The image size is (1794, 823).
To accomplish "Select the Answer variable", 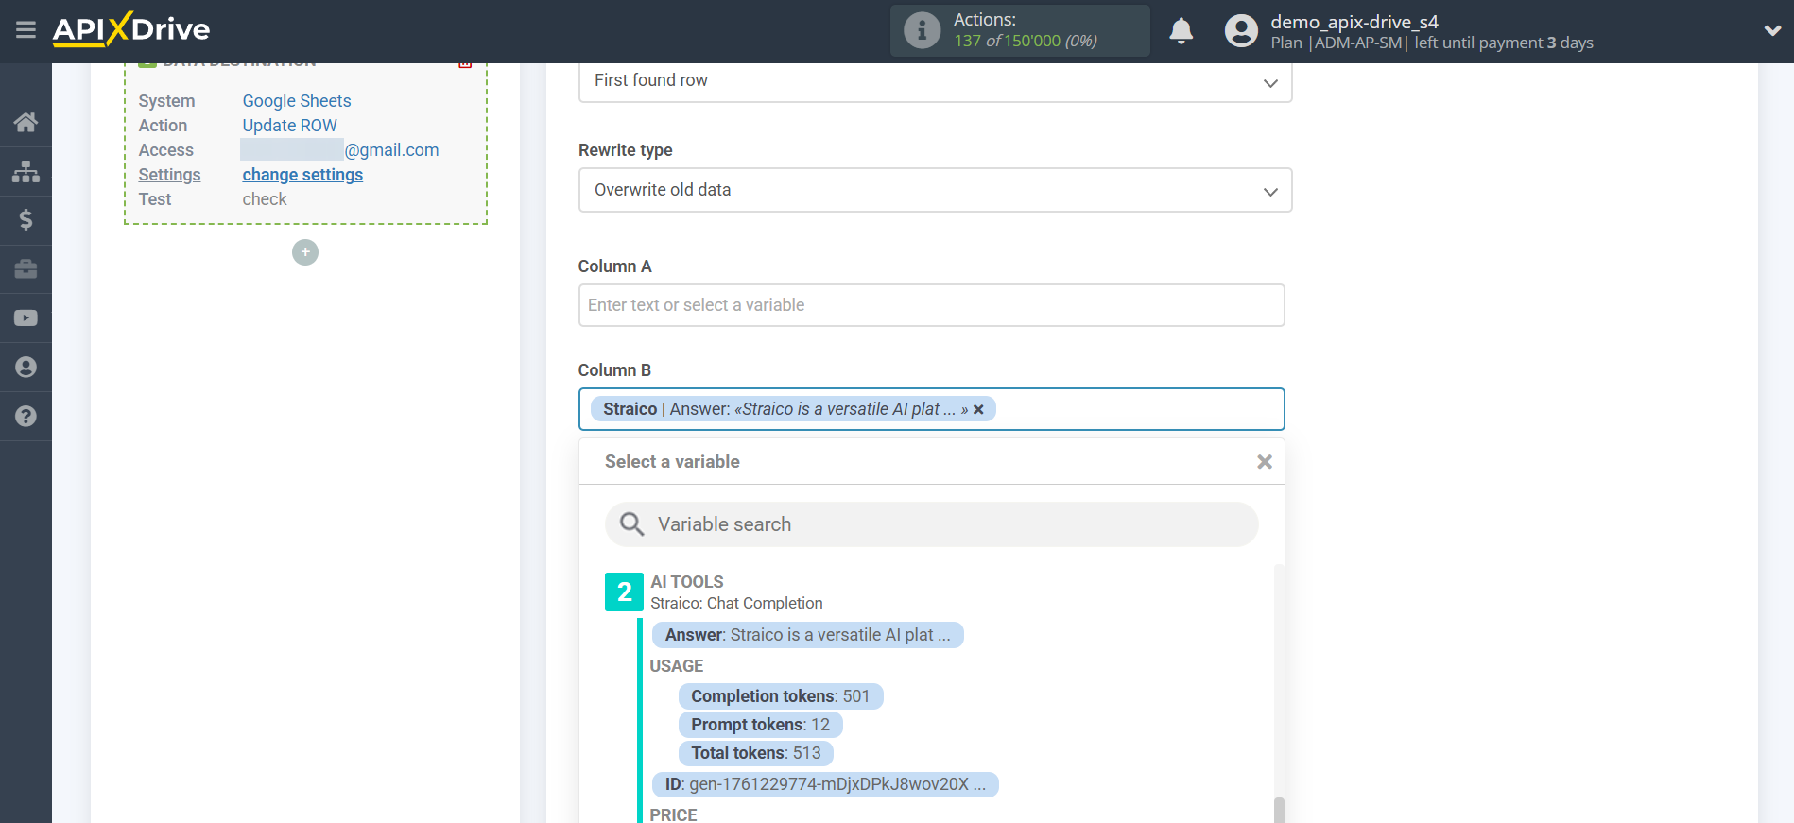I will [x=807, y=635].
